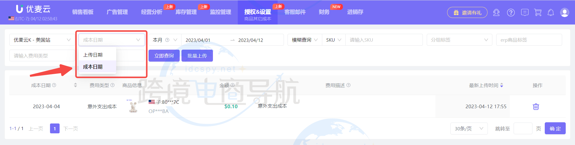Click the shopping cart icon

pyautogui.click(x=538, y=13)
